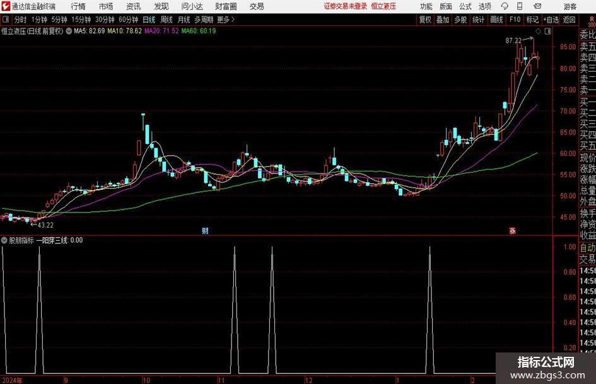Image resolution: width=596 pixels, height=384 pixels.
Task: Open the 多周期 multi-period view
Action: pos(204,20)
